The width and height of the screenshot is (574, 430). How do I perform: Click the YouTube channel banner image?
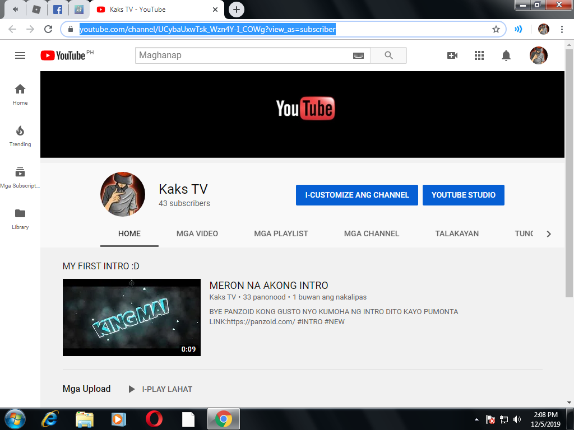pyautogui.click(x=302, y=114)
